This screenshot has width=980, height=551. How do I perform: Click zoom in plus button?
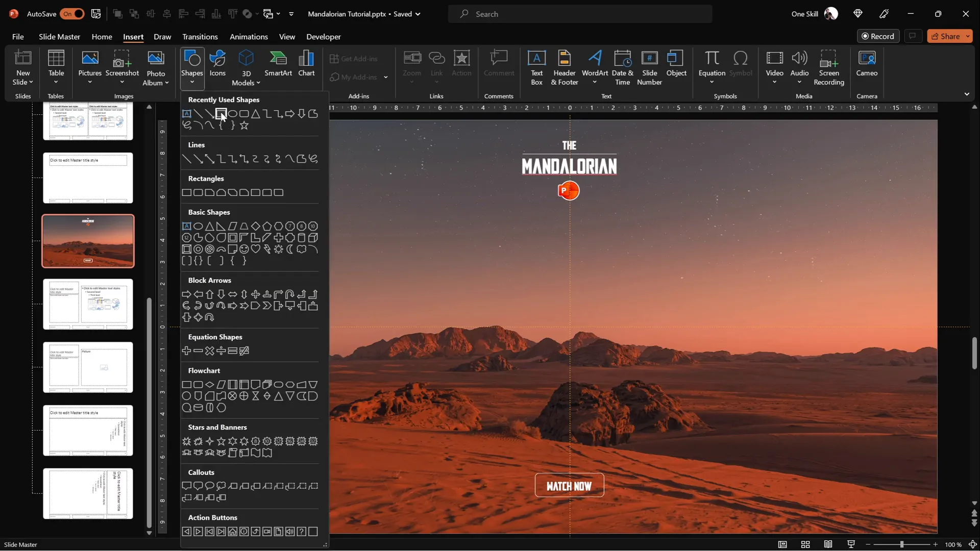935,545
